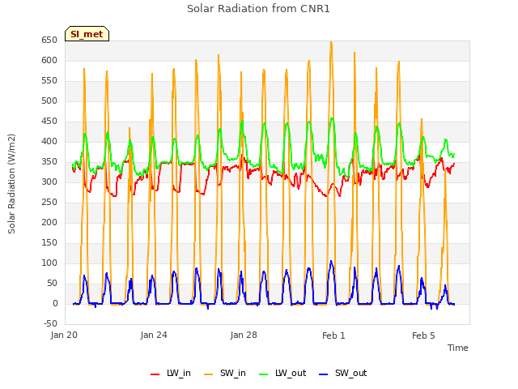Toggle the LW_in legend entry
518x389 pixels.
pos(171,373)
